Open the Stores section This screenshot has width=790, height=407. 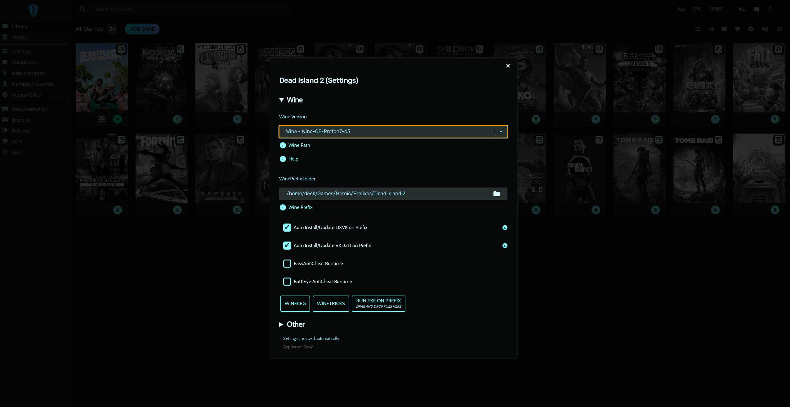(19, 37)
